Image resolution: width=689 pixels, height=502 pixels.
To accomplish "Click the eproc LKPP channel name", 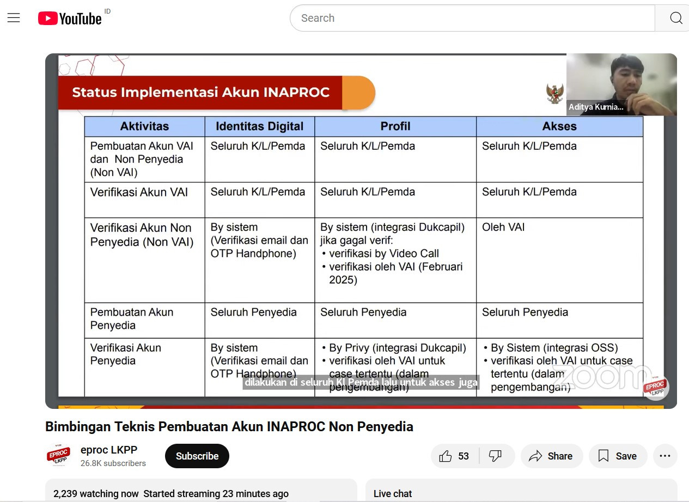I will tap(109, 450).
